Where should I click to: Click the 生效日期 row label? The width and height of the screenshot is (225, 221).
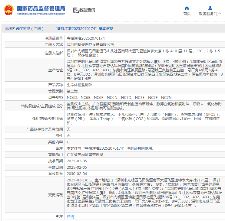(55, 167)
